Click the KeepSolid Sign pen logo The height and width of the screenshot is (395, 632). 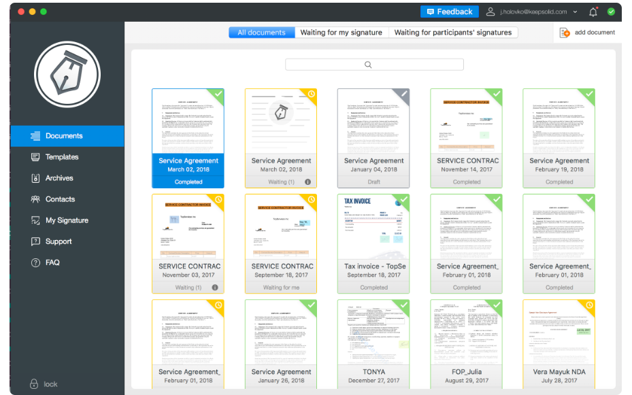coord(67,75)
